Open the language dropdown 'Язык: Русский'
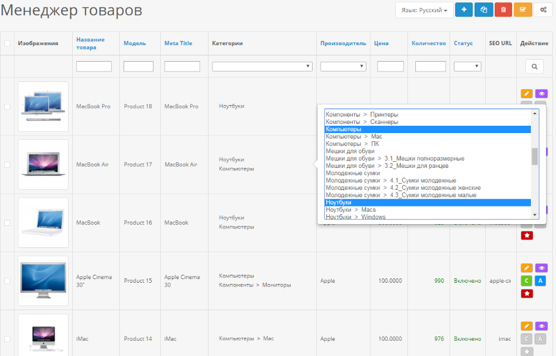The width and height of the screenshot is (556, 356). click(424, 10)
